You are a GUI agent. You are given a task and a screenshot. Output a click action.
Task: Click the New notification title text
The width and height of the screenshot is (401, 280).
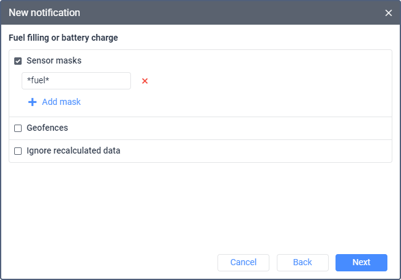click(x=44, y=13)
